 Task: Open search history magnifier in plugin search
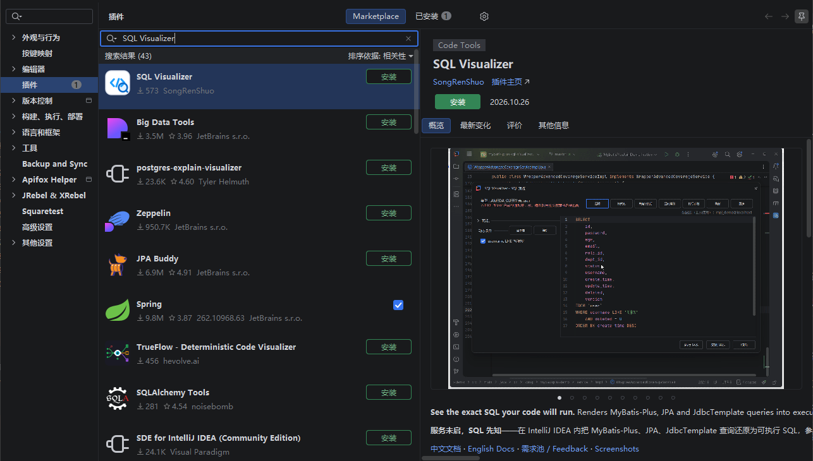point(111,39)
